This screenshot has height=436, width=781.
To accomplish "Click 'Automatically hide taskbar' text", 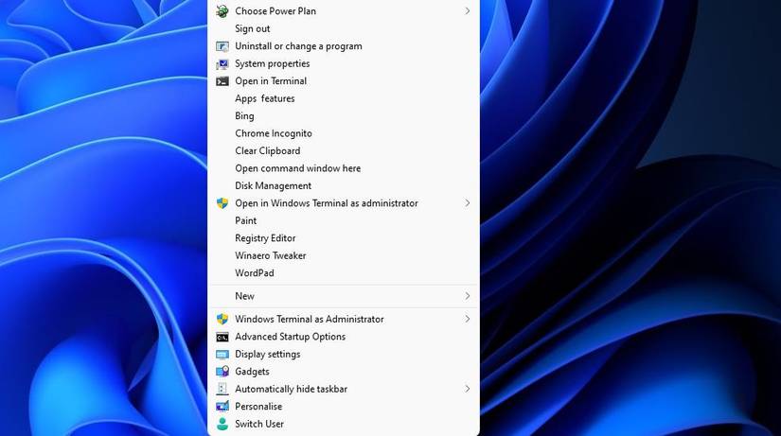I will (x=291, y=390).
